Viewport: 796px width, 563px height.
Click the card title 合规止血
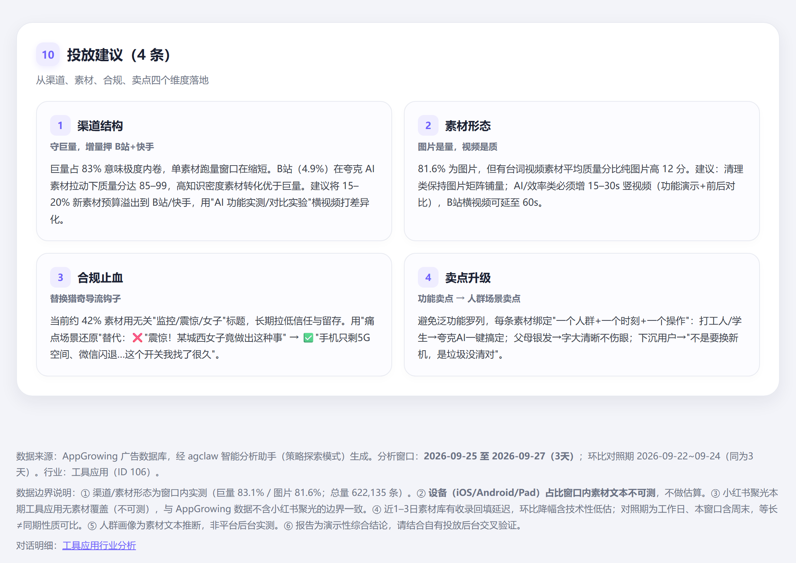pos(100,277)
